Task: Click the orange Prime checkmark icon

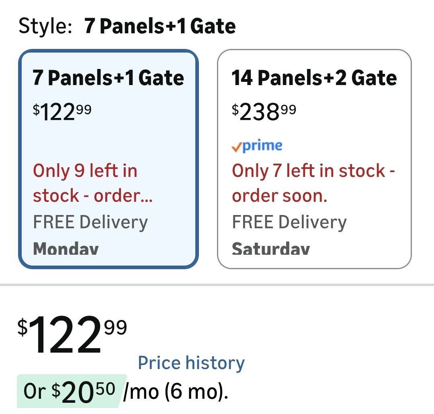Action: pos(237,147)
